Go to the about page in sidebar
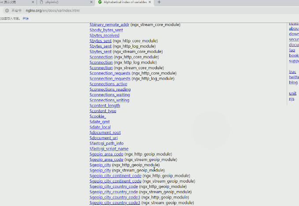Screen dimensions: 299x206 click(294, 29)
